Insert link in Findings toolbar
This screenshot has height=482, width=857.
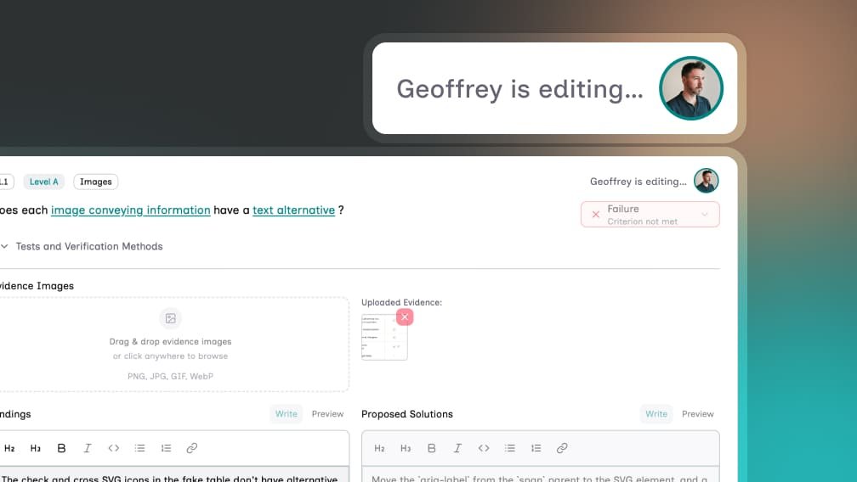point(192,448)
